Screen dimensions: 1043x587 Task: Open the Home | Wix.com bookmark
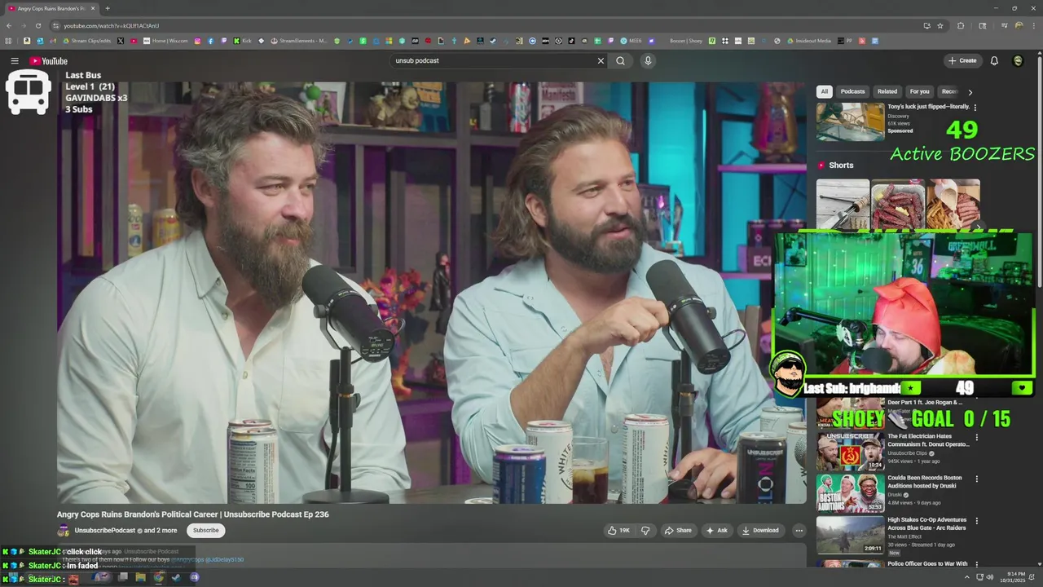tap(165, 41)
